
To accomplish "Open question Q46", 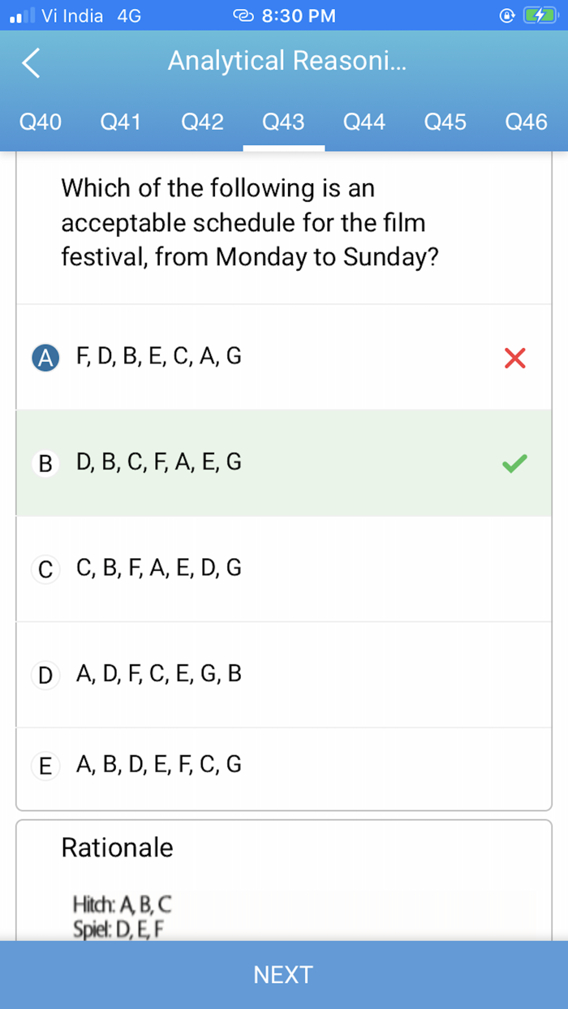I will [526, 122].
